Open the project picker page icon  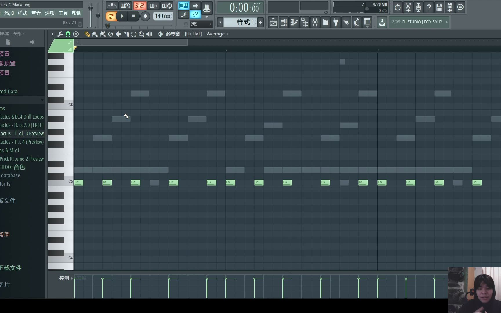pyautogui.click(x=325, y=22)
